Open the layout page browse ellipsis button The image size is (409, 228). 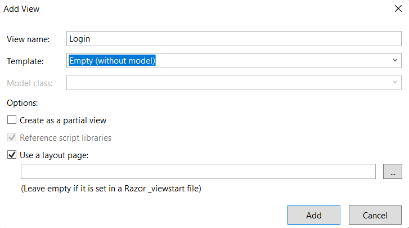(393, 171)
